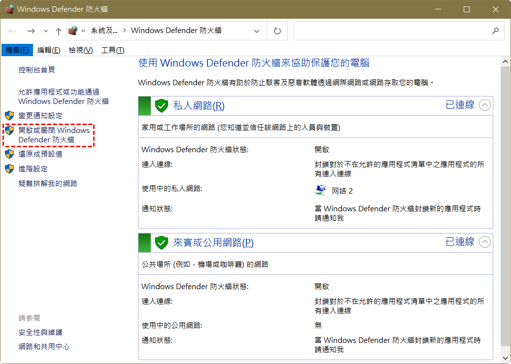Image resolution: width=511 pixels, height=364 pixels.
Task: Open the 檢視 menu
Action: (x=80, y=50)
